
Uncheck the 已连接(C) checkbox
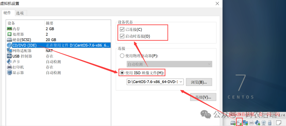(x=122, y=29)
